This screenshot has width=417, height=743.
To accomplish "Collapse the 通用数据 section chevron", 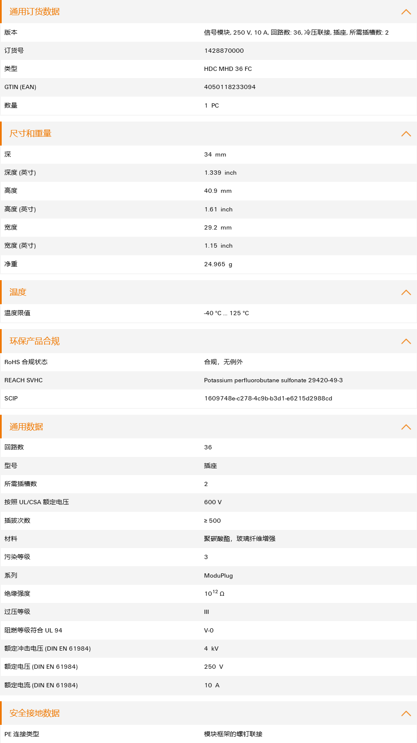I will [406, 427].
